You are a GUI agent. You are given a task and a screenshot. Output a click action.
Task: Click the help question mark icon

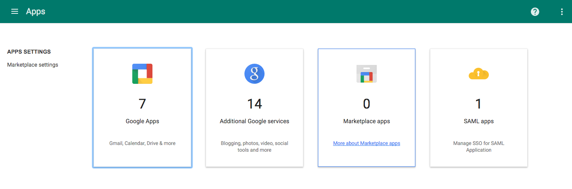535,12
